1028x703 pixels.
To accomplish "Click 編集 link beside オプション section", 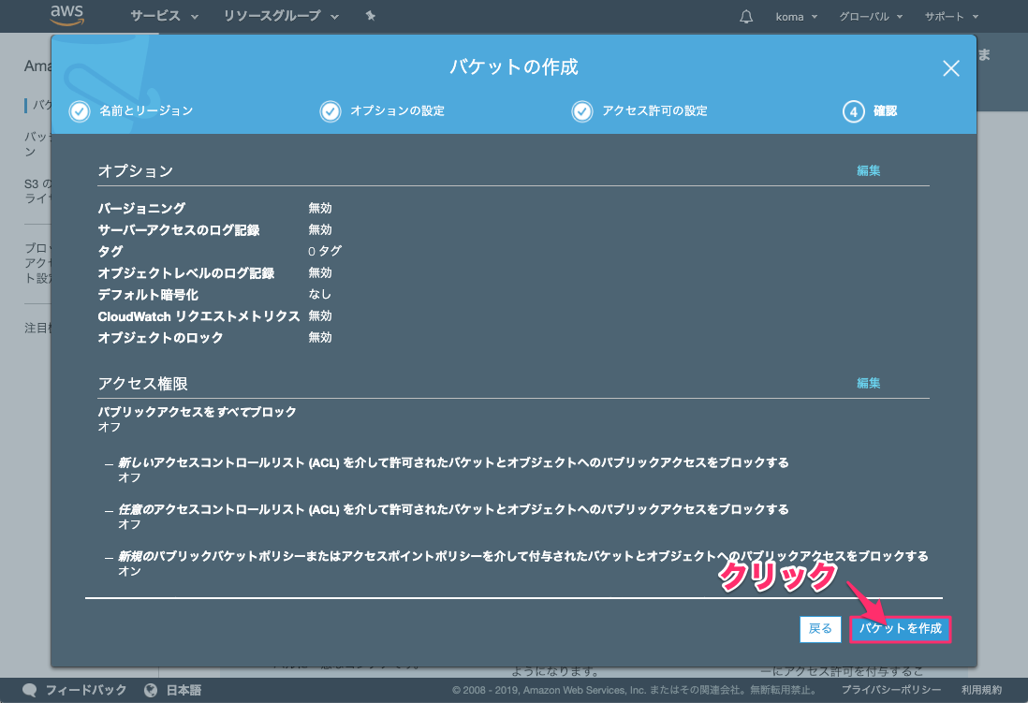I will [x=868, y=171].
